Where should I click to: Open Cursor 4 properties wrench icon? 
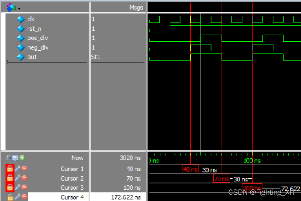tap(17, 197)
